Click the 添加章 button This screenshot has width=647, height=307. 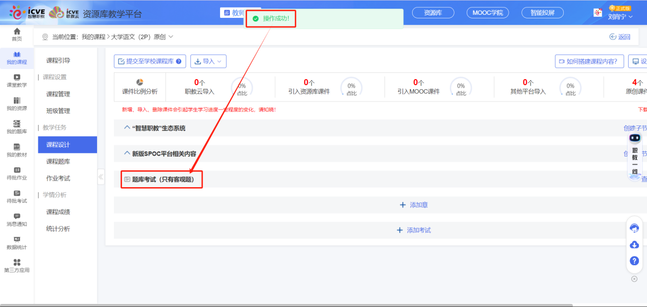414,205
